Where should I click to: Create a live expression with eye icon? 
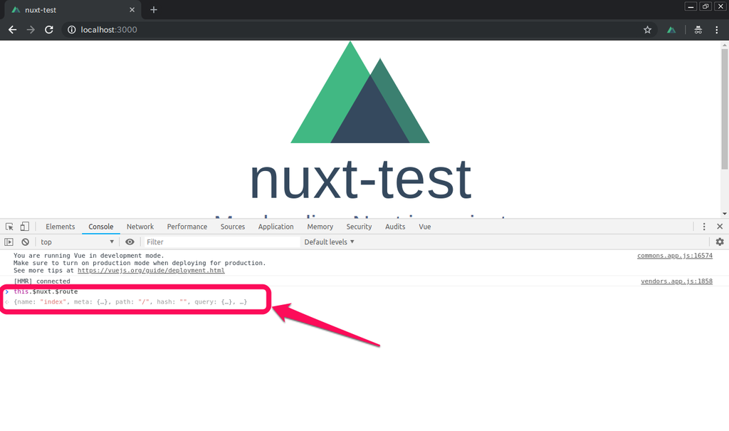(130, 242)
